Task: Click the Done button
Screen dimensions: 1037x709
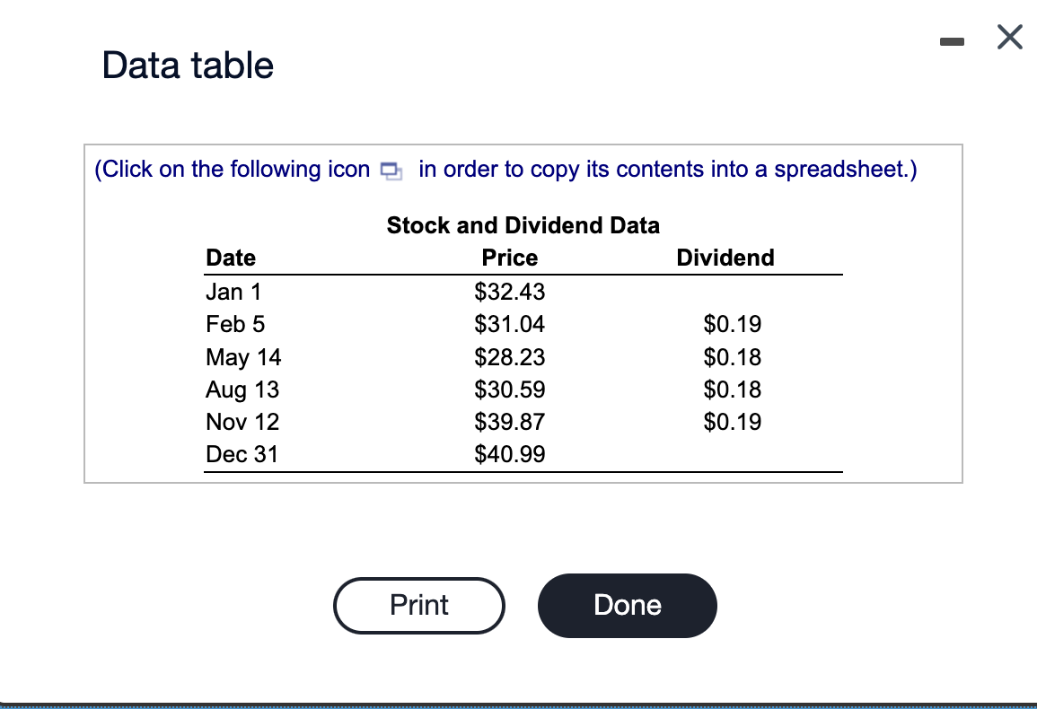Action: [627, 605]
